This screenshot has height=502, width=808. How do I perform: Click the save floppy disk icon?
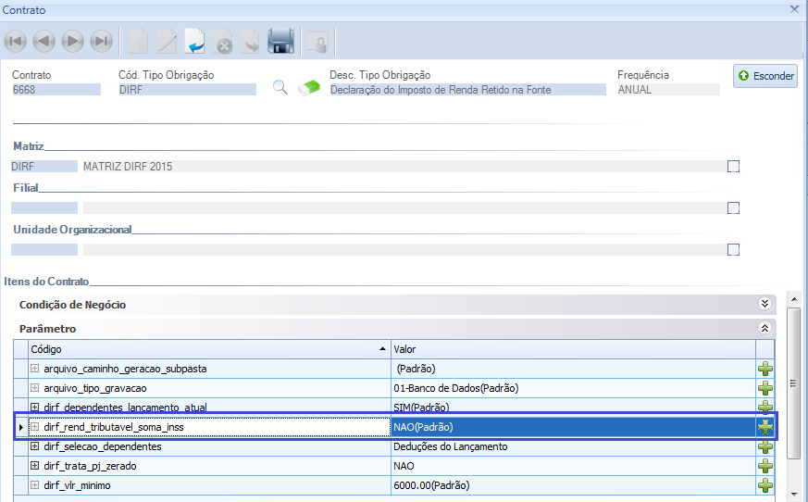point(280,41)
